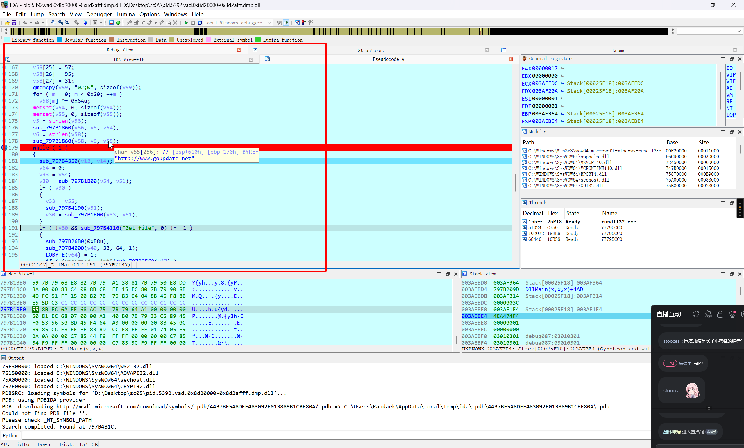744x448 pixels.
Task: Select the Pseudocode-A tab
Action: coord(388,59)
